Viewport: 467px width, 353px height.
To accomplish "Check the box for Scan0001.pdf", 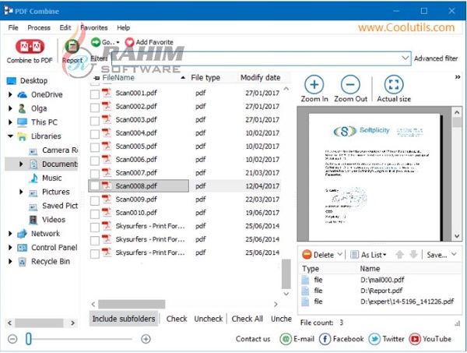I will (x=95, y=94).
